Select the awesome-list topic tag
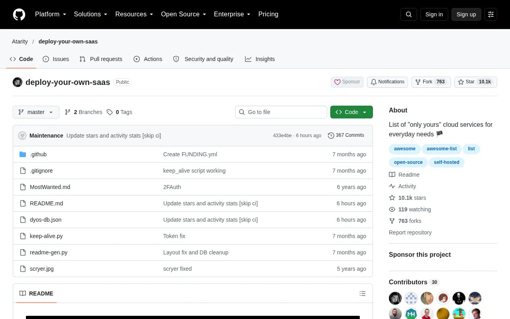This screenshot has height=319, width=510. [x=441, y=149]
